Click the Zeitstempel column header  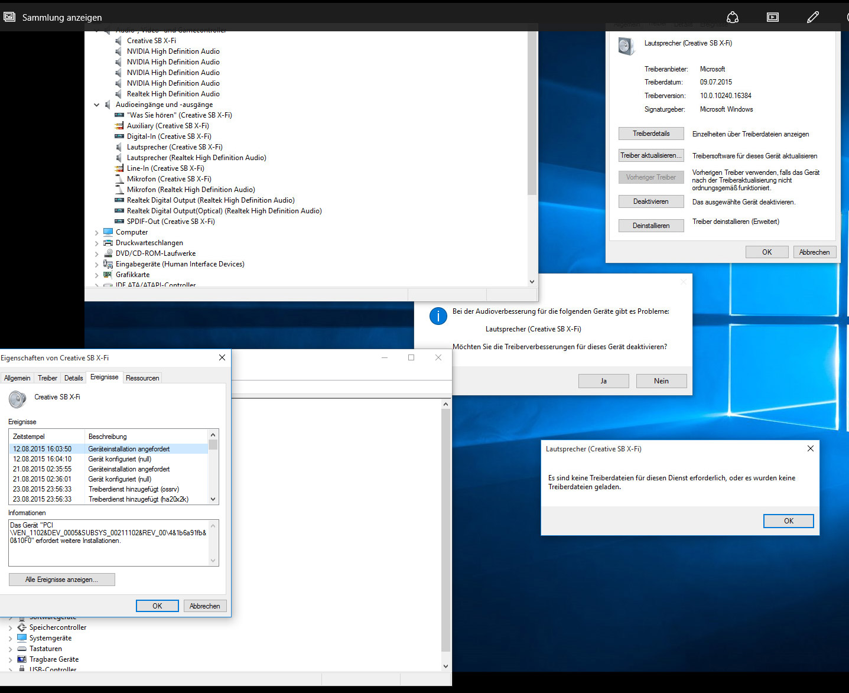coord(47,437)
